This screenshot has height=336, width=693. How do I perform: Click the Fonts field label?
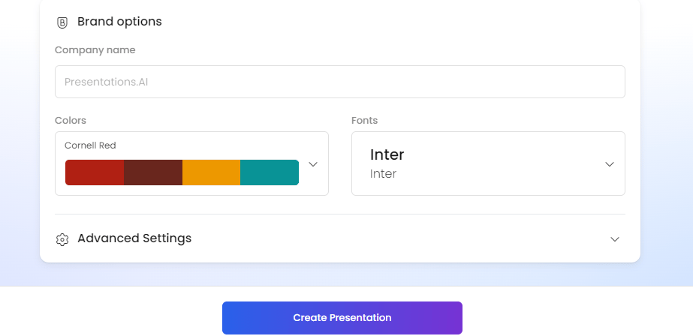click(365, 121)
